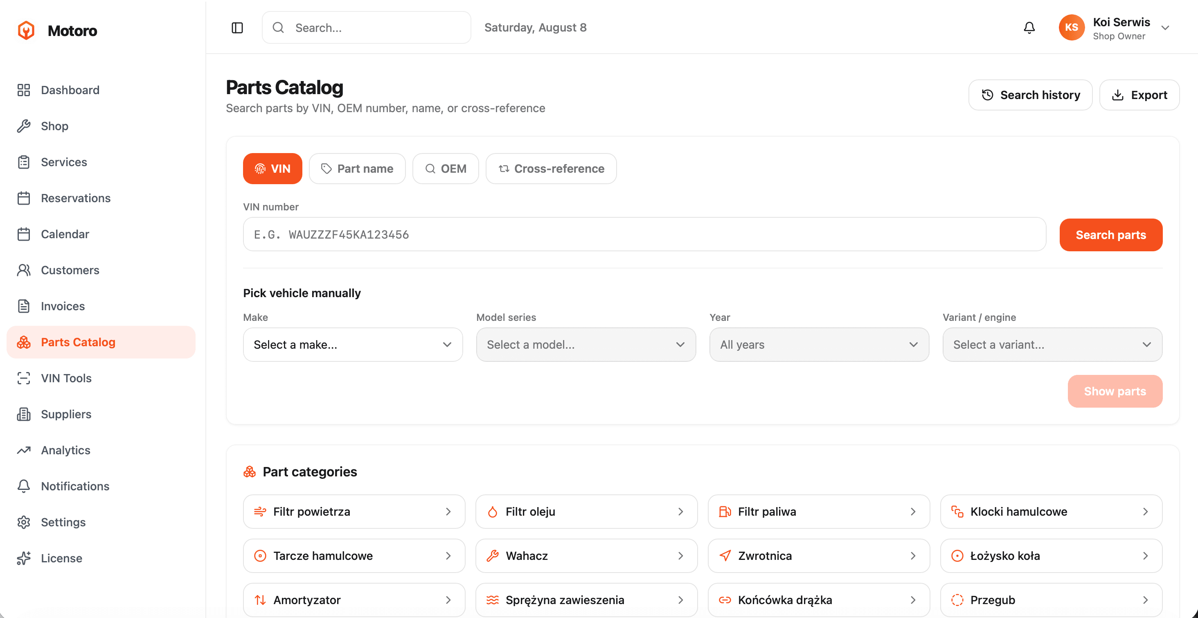Open the Klocki hamulcowe category
The image size is (1198, 618).
pos(1052,512)
